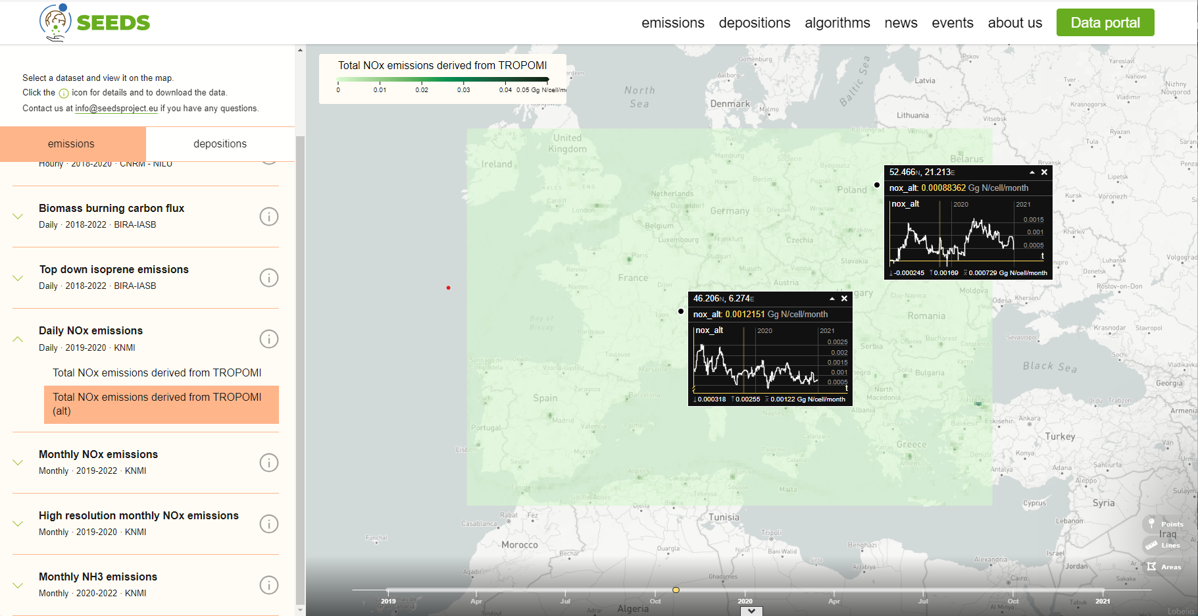Viewport: 1198px width, 616px height.
Task: Open the algorithms menu item
Action: (x=837, y=23)
